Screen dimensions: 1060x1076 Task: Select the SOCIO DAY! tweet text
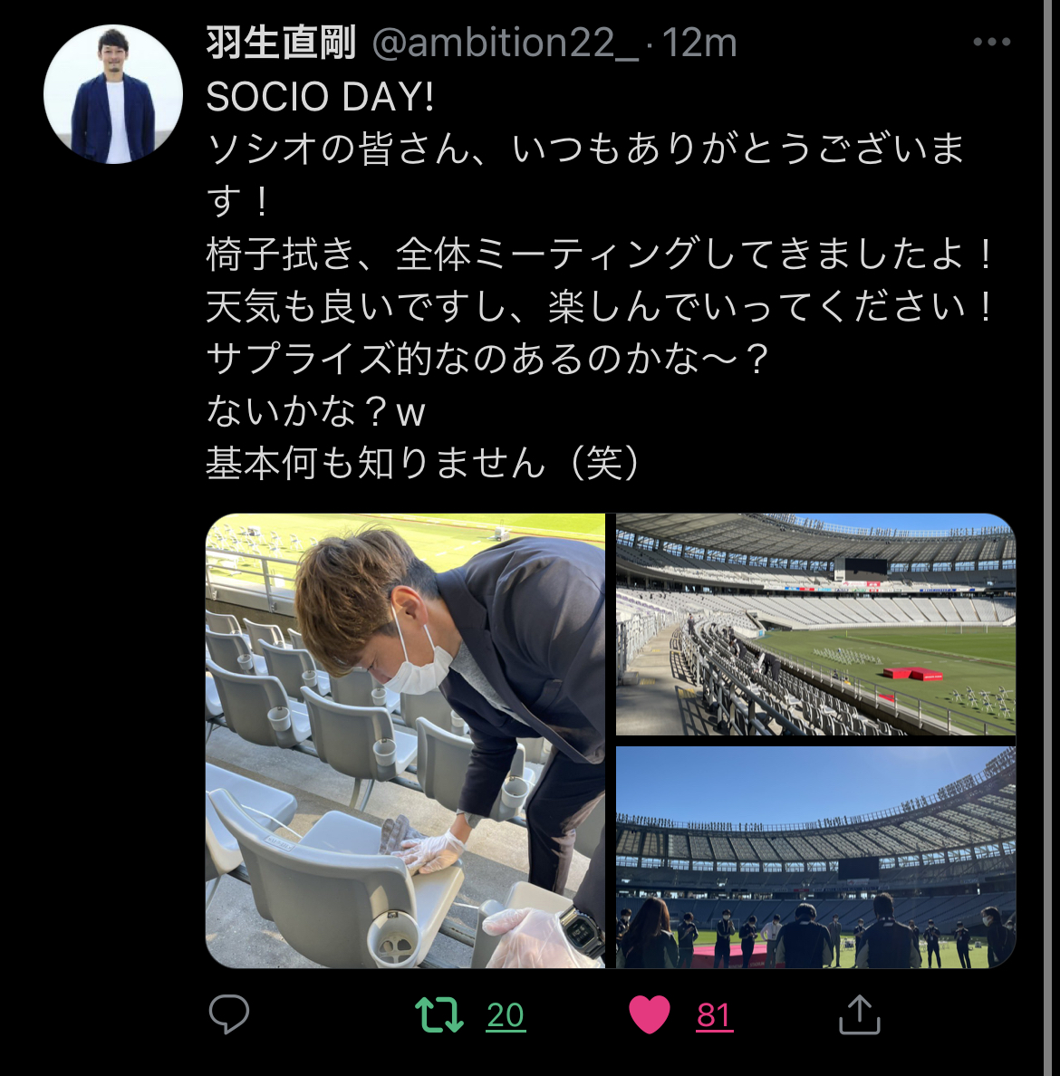[x=320, y=96]
